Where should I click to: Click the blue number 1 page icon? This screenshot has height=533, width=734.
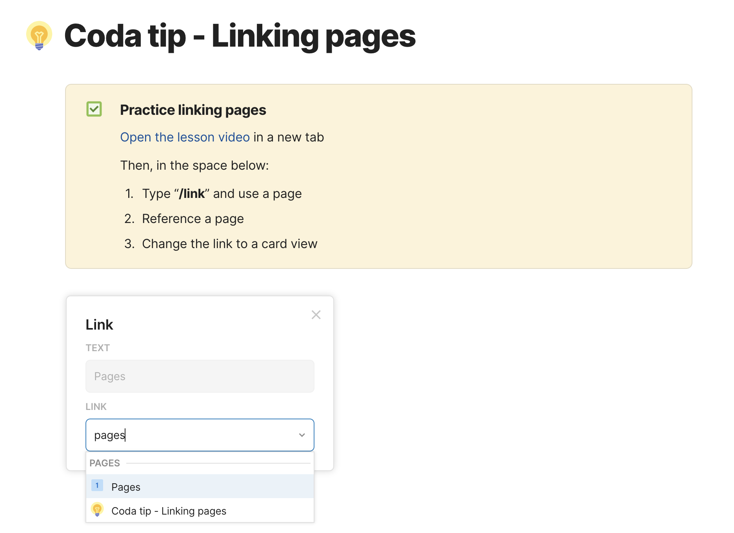click(x=97, y=486)
